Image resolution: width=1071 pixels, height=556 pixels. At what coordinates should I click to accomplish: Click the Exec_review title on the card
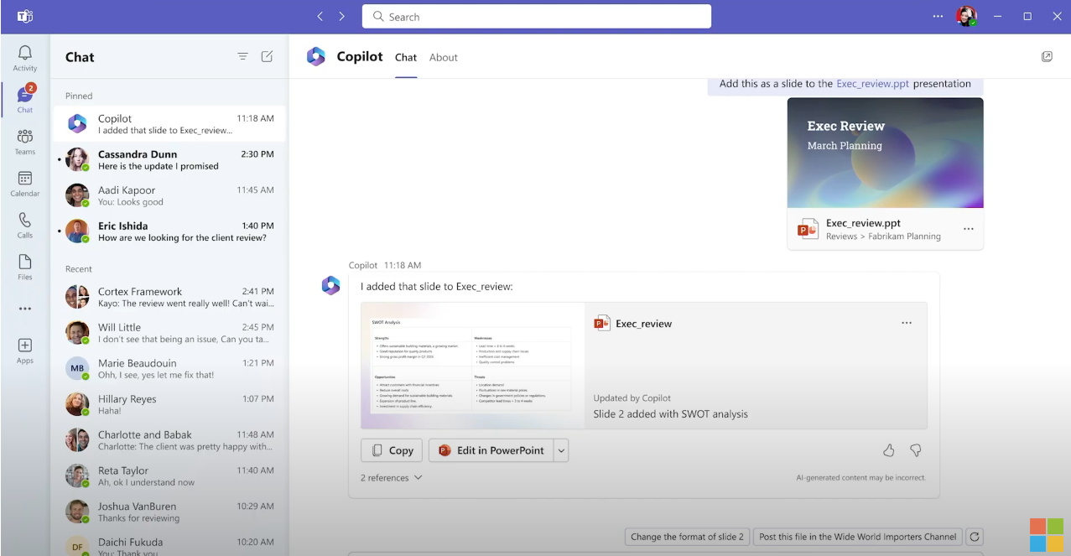643,324
